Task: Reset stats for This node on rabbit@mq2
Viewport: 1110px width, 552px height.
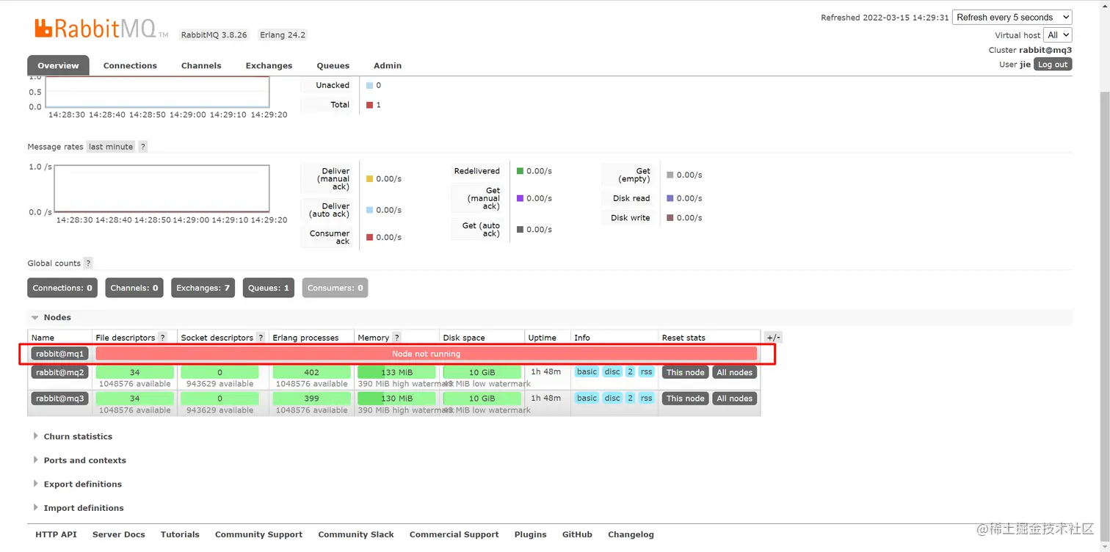Action: click(x=685, y=372)
